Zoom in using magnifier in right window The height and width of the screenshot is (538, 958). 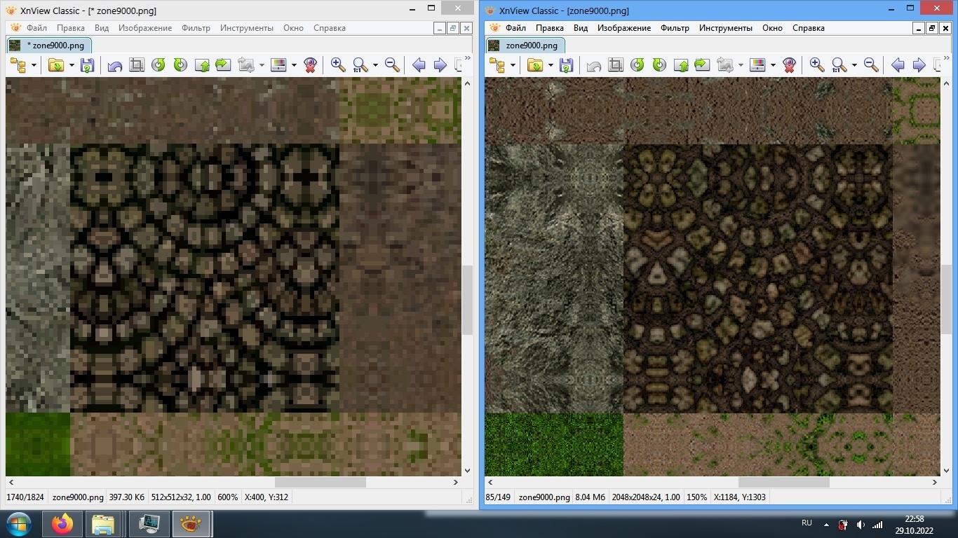[x=816, y=65]
